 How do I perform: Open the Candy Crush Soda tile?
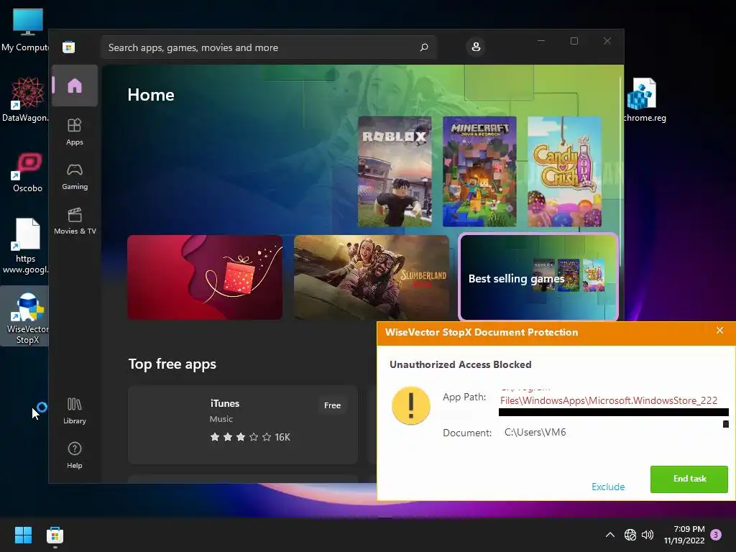(565, 172)
